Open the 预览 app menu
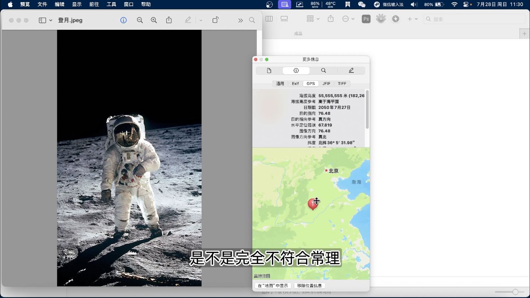The width and height of the screenshot is (530, 298). tap(25, 4)
